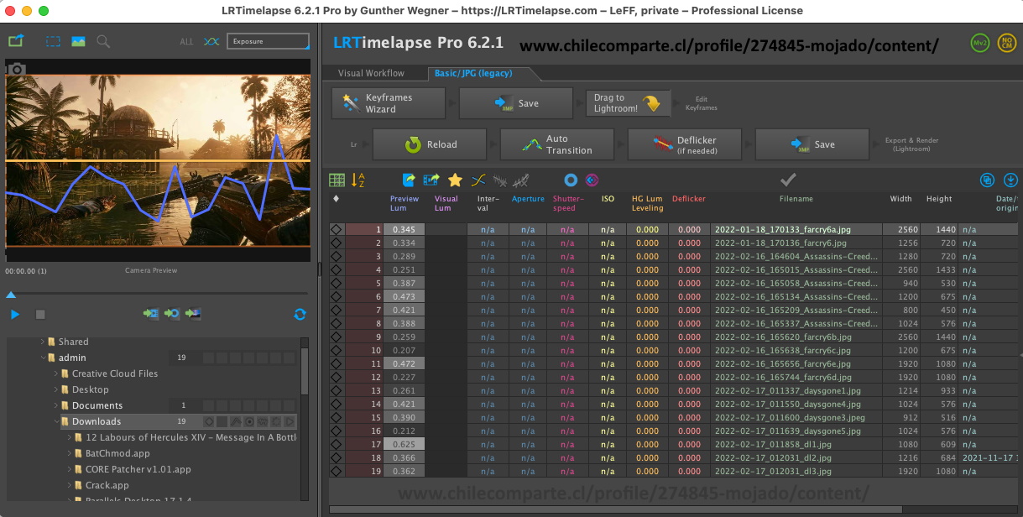1023x517 pixels.
Task: Click the blue download arrow circle icon
Action: (x=1010, y=180)
